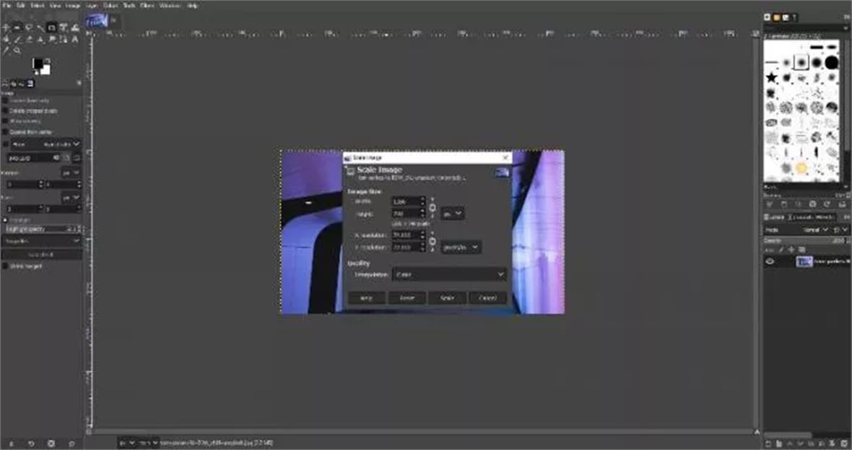Select the Crop tool
852x450 pixels.
(51, 27)
